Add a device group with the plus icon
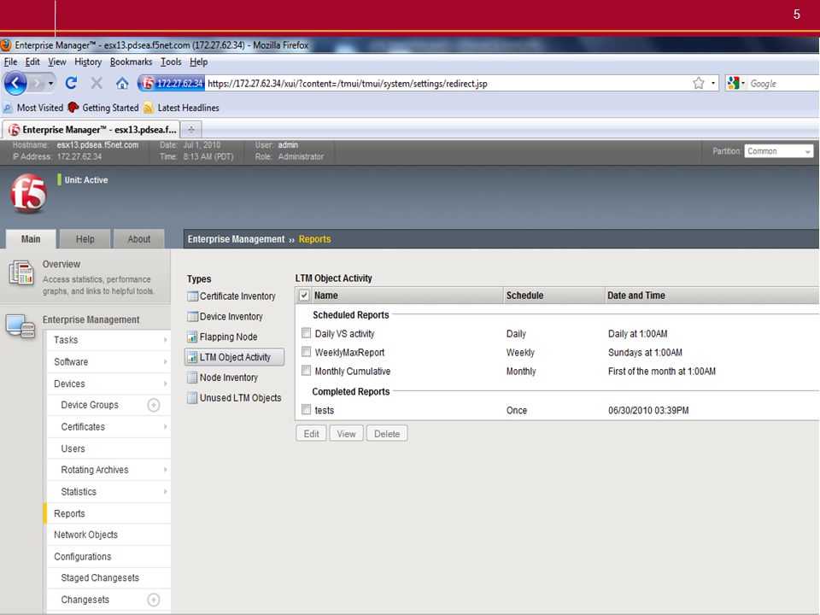The height and width of the screenshot is (615, 820). click(x=153, y=405)
